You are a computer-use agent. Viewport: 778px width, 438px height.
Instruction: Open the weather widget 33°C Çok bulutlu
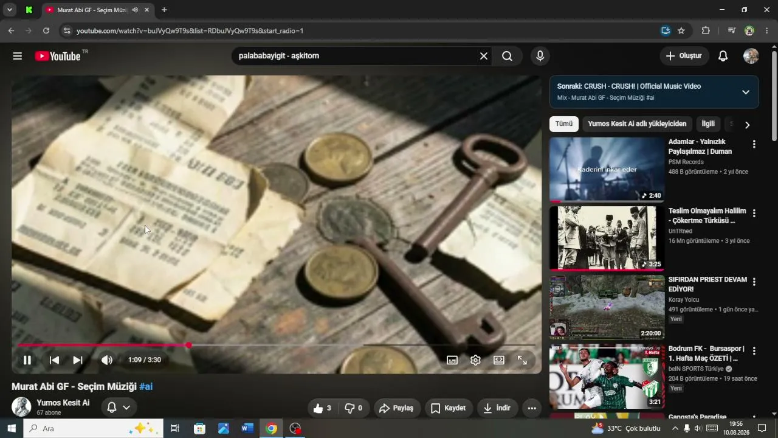tap(626, 428)
